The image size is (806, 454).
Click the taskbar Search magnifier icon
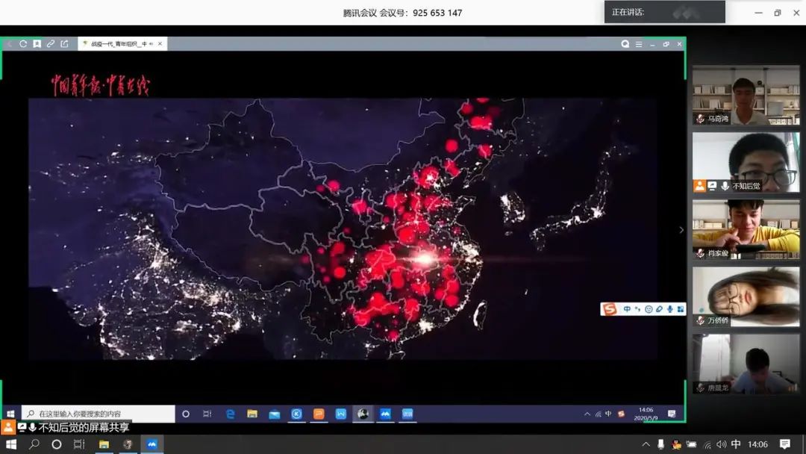pos(34,444)
